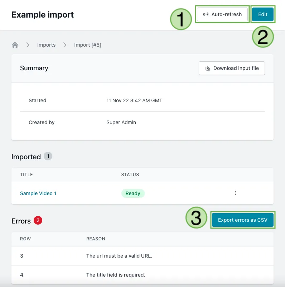This screenshot has width=285, height=287.
Task: Click the breadcrumb chevron after Imports
Action: coord(64,45)
